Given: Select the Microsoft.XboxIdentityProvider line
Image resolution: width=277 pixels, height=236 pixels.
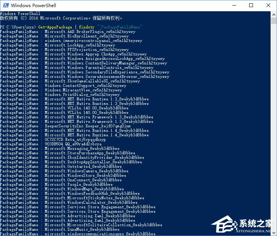Looking at the screenshot, I should [x=72, y=157].
